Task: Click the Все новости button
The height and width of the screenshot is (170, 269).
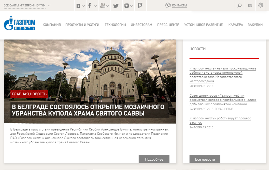Action: pyautogui.click(x=205, y=159)
